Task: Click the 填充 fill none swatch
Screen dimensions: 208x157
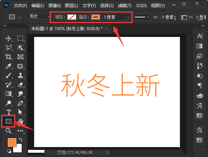Action: tap(72, 17)
